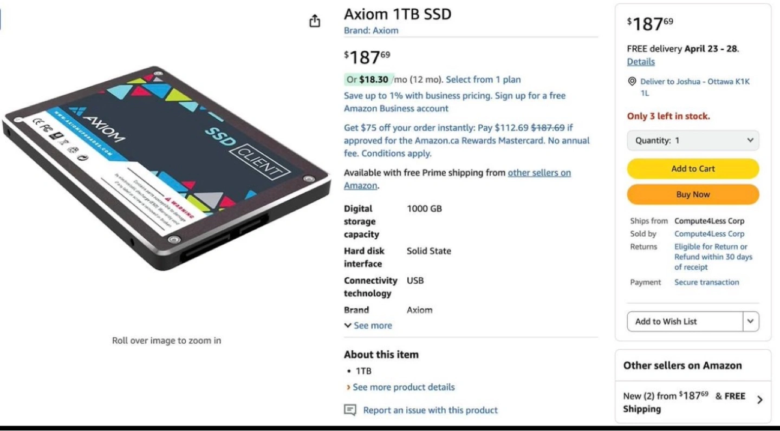Open the Brand: Axiom link

pos(371,30)
